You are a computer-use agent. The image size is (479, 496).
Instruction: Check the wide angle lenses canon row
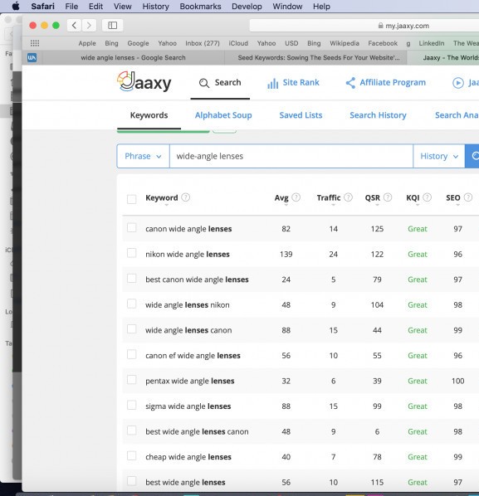[132, 329]
